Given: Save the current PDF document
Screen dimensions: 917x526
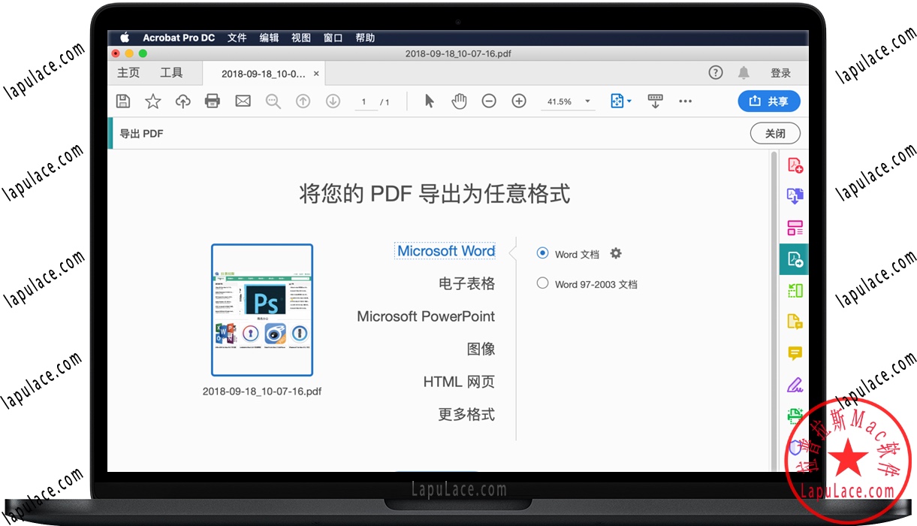Looking at the screenshot, I should [x=122, y=101].
